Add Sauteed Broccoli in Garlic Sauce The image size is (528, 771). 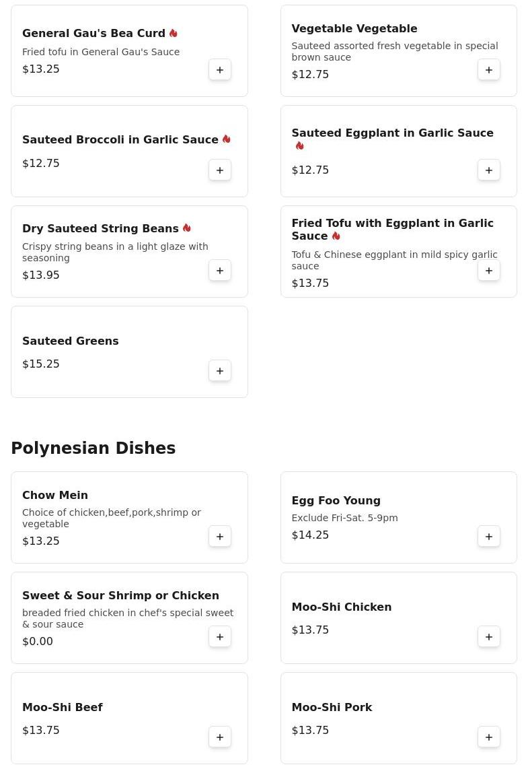[220, 170]
